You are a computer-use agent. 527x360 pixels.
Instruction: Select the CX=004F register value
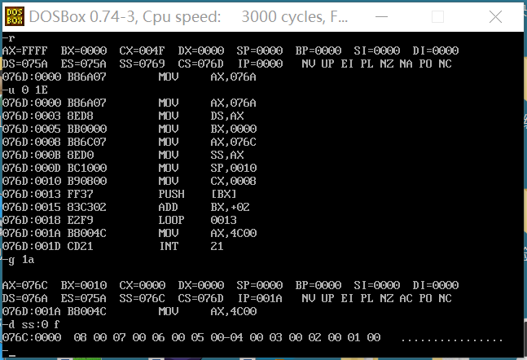[143, 50]
